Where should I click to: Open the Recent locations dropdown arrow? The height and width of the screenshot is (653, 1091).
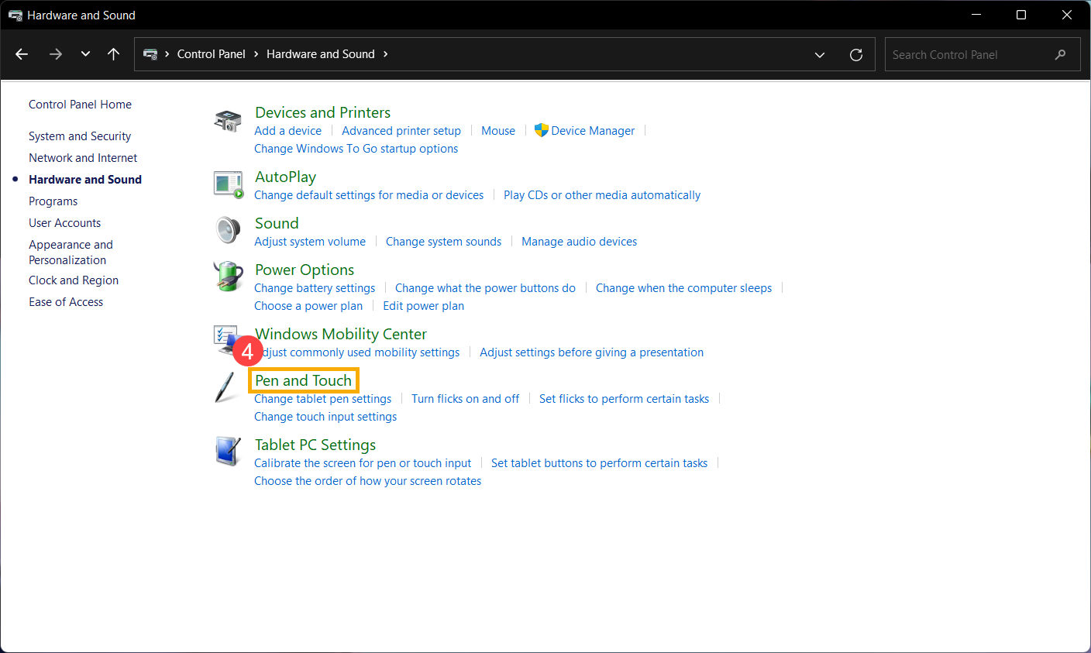point(85,54)
